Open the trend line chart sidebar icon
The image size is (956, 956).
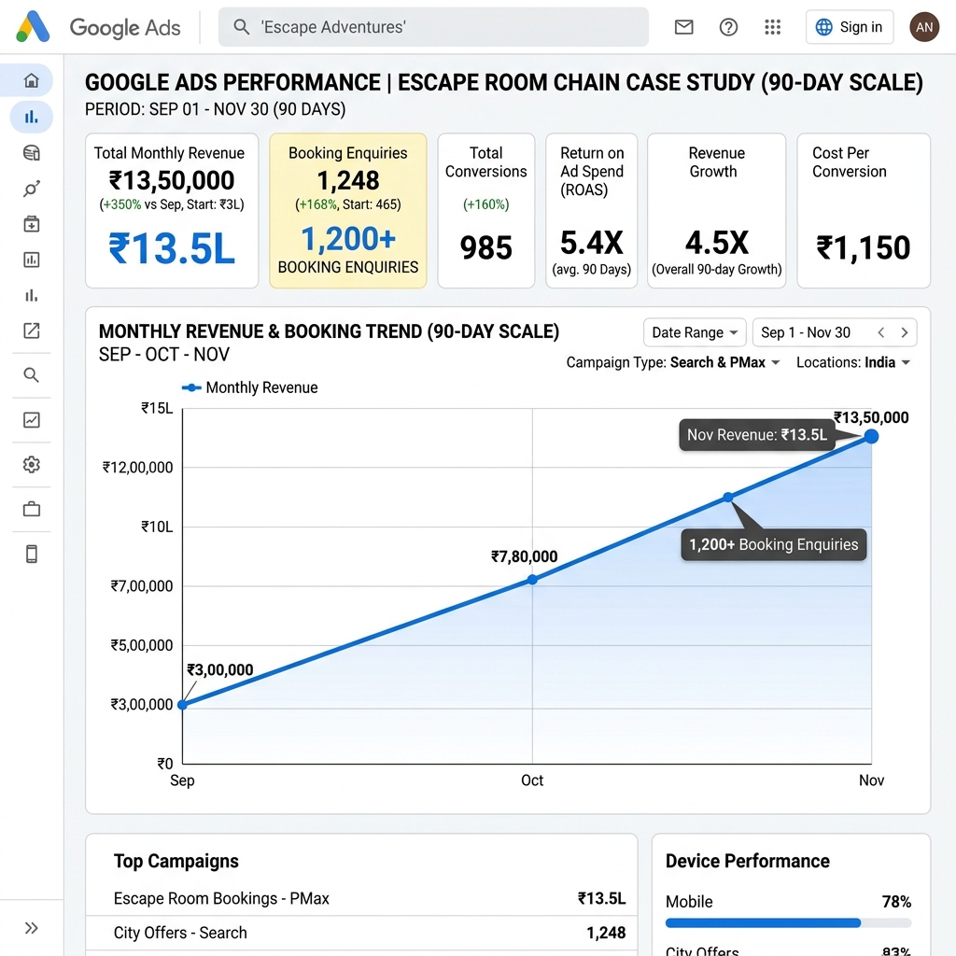(32, 420)
